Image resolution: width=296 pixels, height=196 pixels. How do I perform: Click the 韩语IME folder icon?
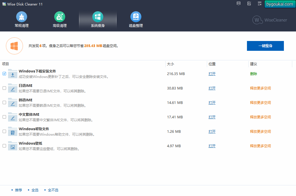pyautogui.click(x=13, y=103)
